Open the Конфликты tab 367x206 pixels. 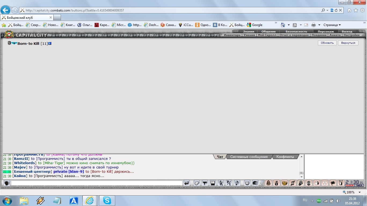click(x=285, y=157)
